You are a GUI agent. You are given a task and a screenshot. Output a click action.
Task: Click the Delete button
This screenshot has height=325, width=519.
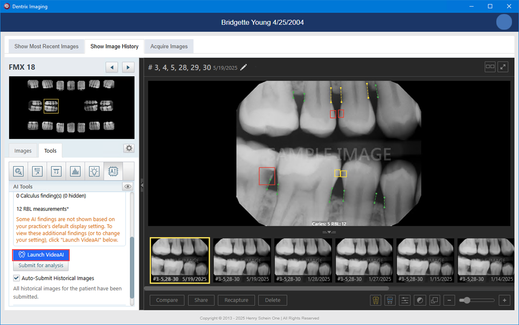(273, 300)
